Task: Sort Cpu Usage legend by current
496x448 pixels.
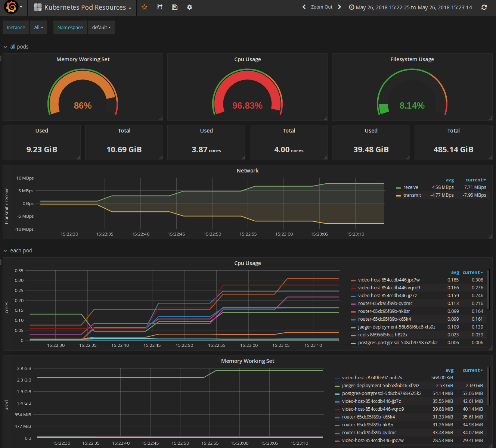Action: tap(472, 273)
